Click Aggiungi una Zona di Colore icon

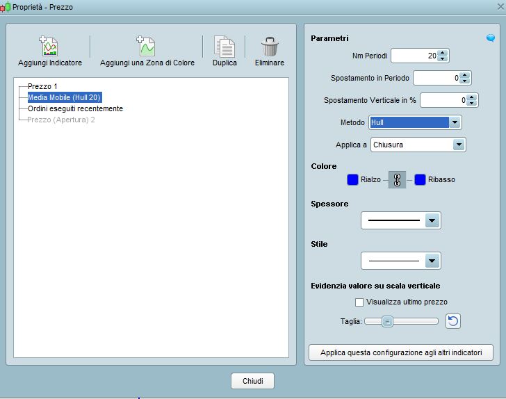click(146, 46)
